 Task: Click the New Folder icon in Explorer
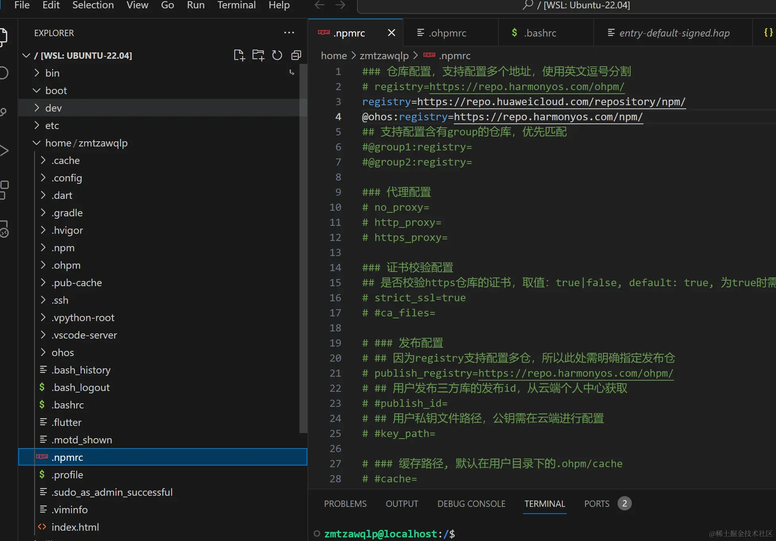coord(258,56)
